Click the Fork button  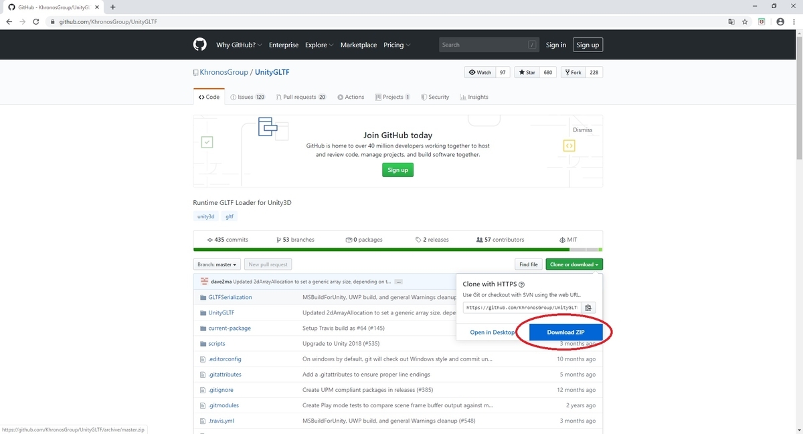(573, 72)
